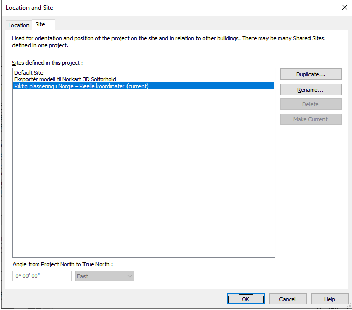Cancel the Location and Site dialog
Viewport: 352px width, 310px height.
point(288,299)
